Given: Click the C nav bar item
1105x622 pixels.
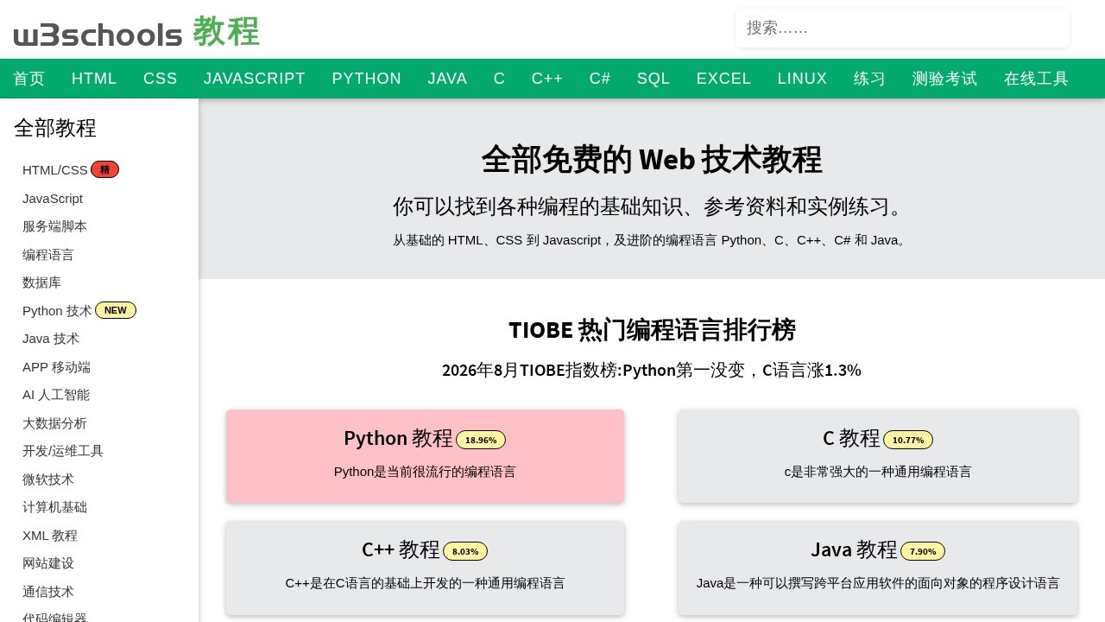Looking at the screenshot, I should coord(499,79).
